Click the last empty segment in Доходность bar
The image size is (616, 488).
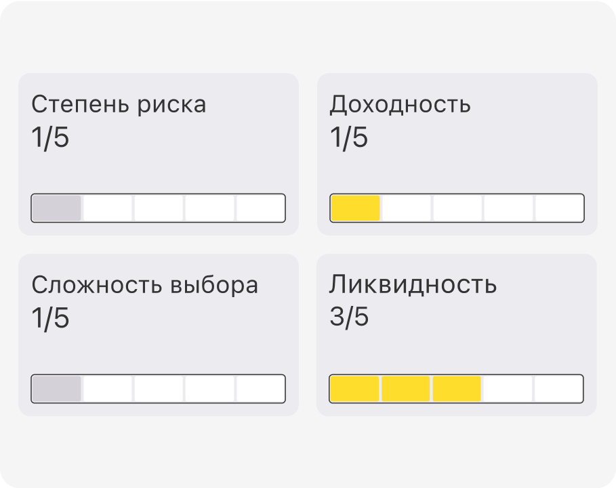[x=559, y=208]
